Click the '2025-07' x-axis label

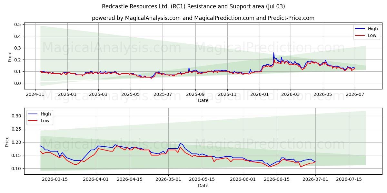click(x=163, y=95)
